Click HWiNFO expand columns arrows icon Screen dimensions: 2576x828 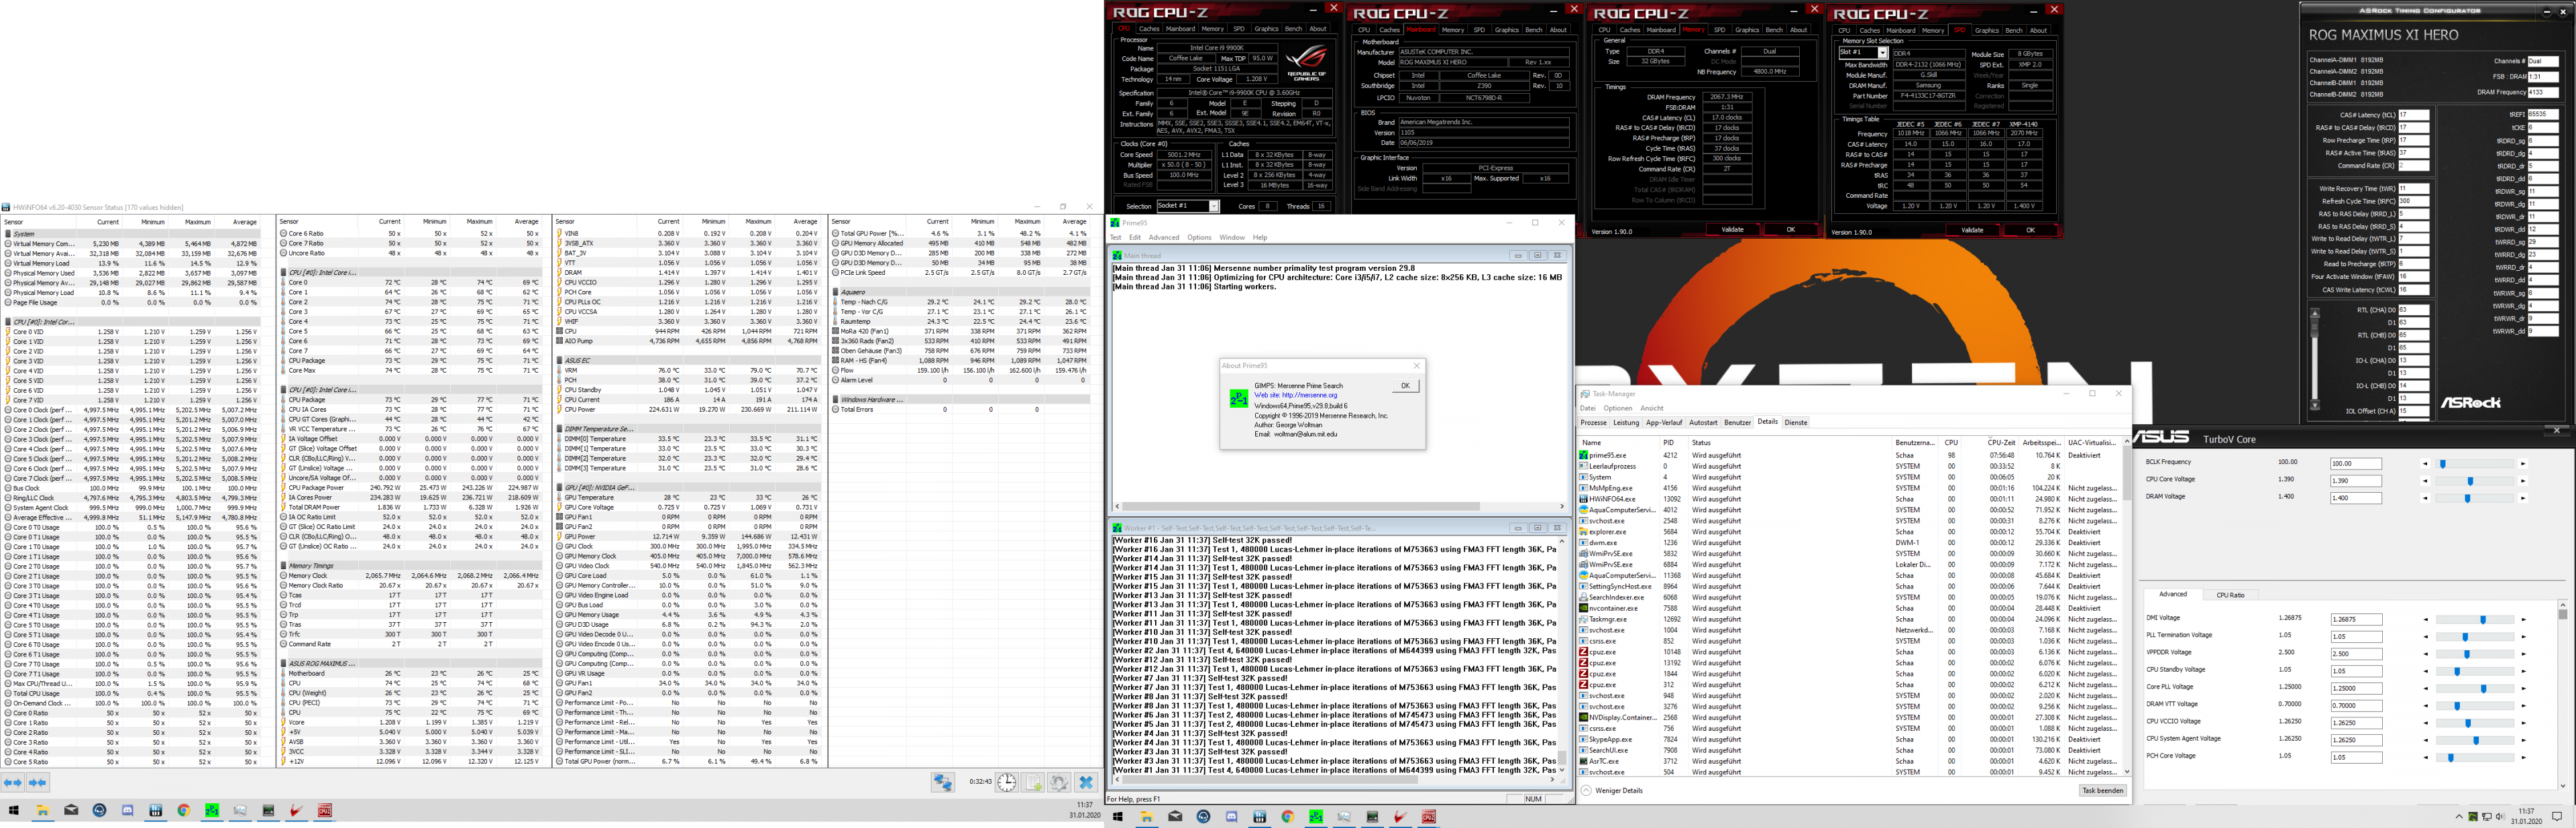(x=13, y=783)
